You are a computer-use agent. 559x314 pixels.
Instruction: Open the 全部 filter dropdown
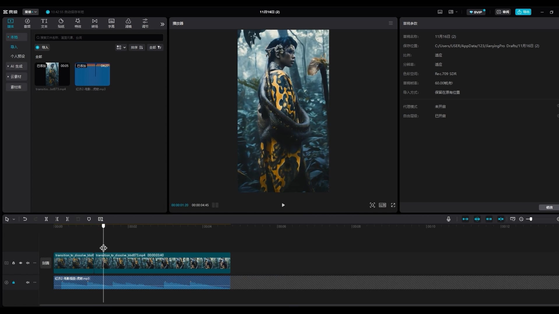coord(155,47)
